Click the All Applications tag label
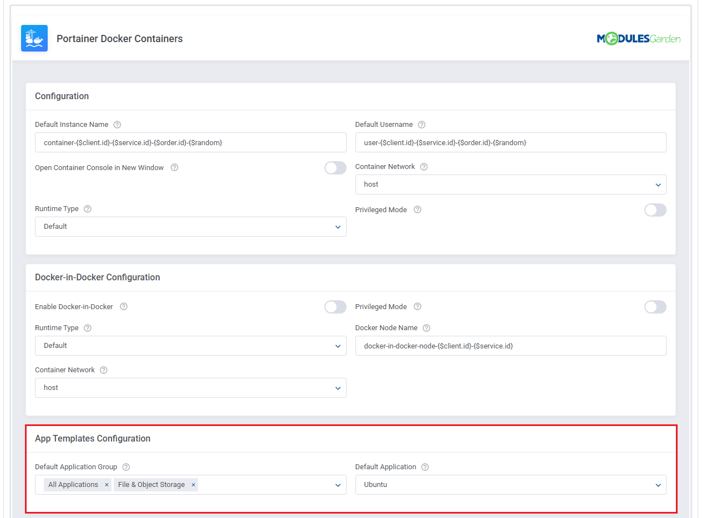 pos(73,485)
